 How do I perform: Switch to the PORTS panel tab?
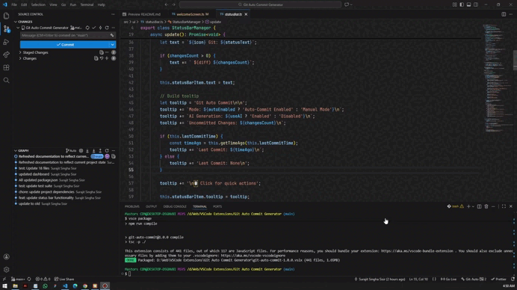[x=217, y=206]
